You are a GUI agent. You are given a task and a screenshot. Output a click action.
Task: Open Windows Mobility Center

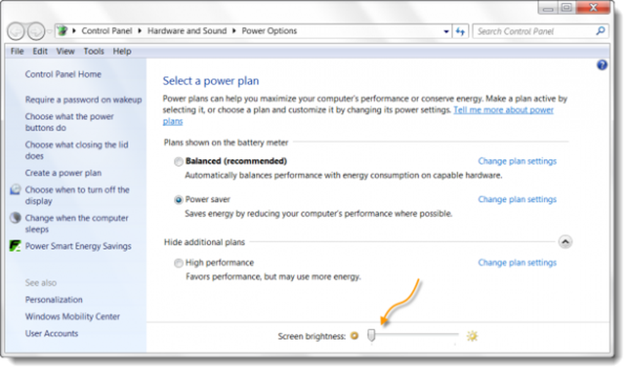click(x=72, y=316)
